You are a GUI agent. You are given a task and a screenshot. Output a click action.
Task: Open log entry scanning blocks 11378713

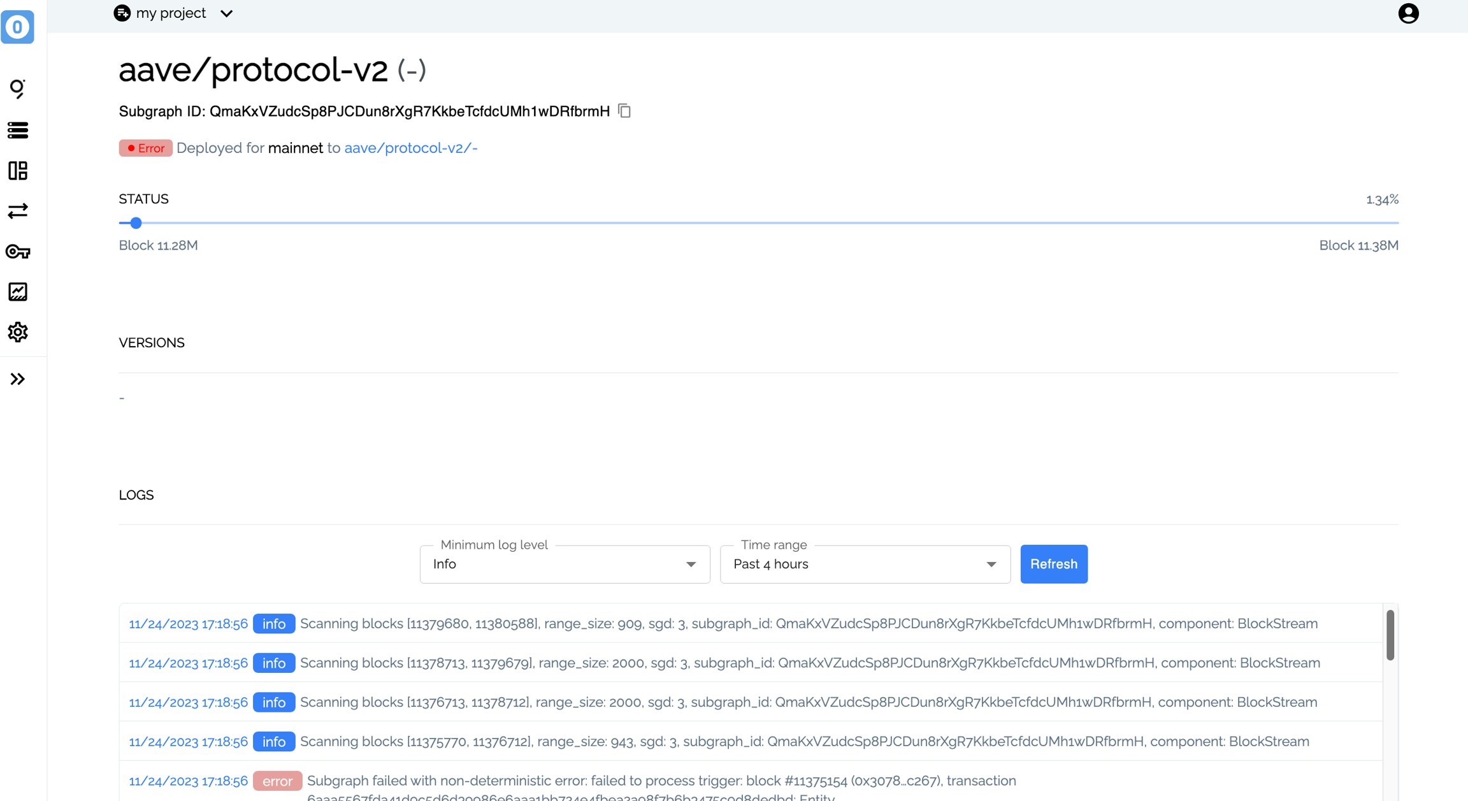click(x=751, y=663)
